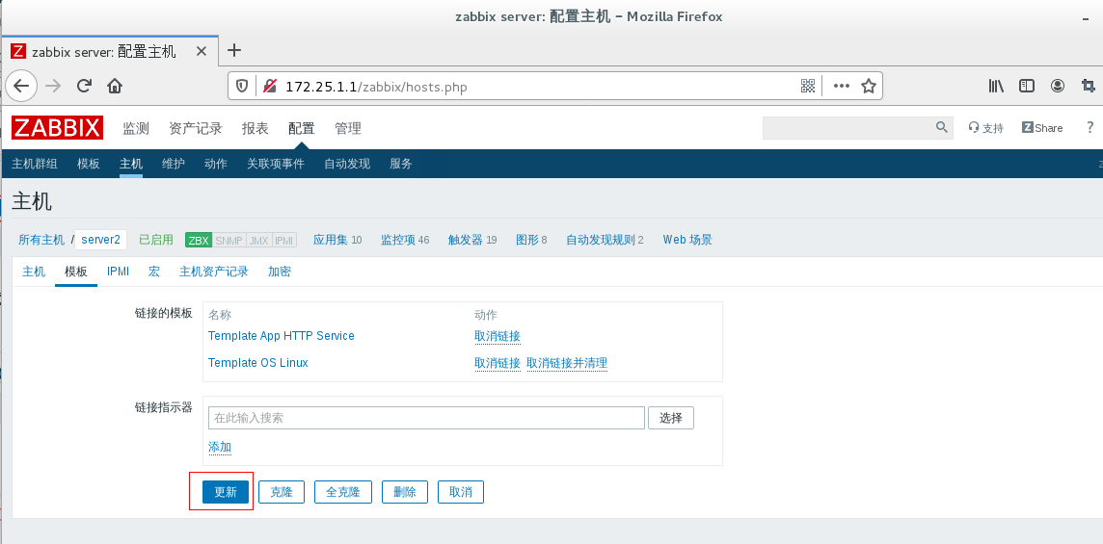The image size is (1103, 544).
Task: Go to 主机群组 submenu
Action: coord(35,164)
